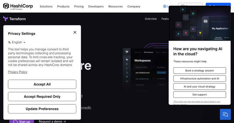The height and width of the screenshot is (123, 234).
Task: Close the Privacy Settings dialog
Action: pyautogui.click(x=75, y=32)
